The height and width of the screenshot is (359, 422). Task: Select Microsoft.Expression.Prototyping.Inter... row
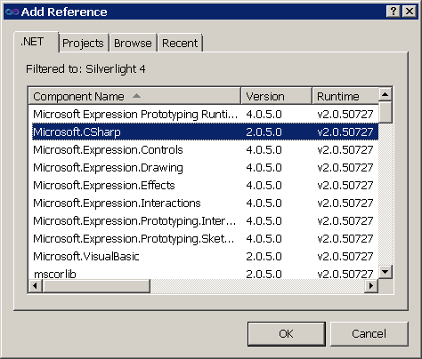coord(205,221)
